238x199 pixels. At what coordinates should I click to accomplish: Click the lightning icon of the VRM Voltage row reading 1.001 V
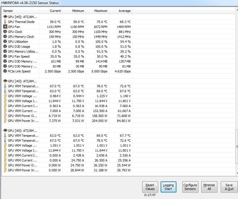5,145
